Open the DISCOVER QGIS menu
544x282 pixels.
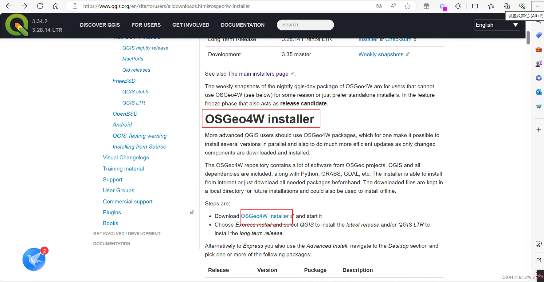[100, 25]
